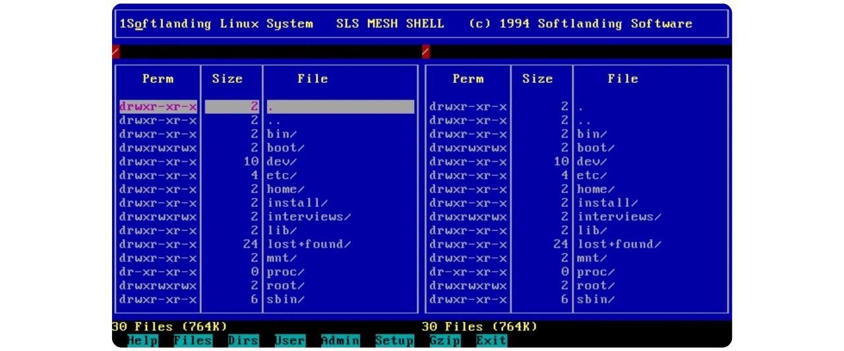Choose Exit in the bottom menu bar
Image resolution: width=844 pixels, height=351 pixels.
tap(491, 340)
